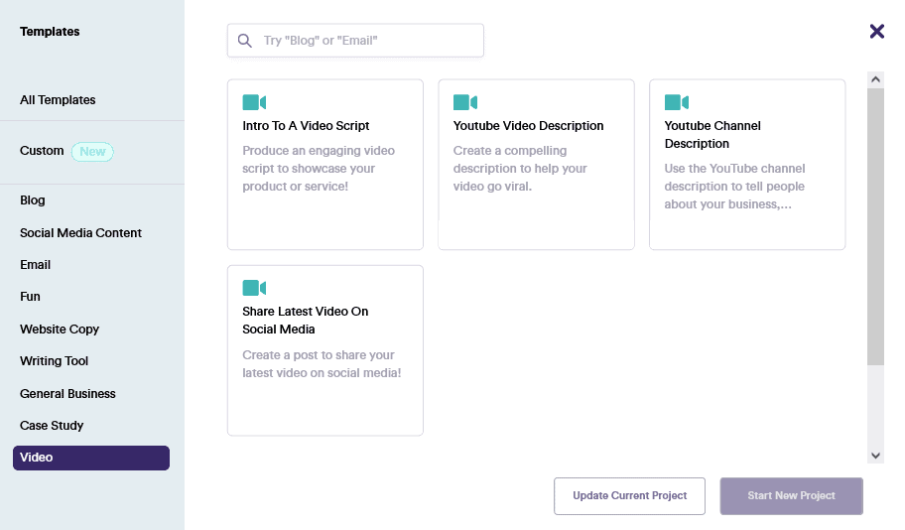The width and height of the screenshot is (905, 530).
Task: Click the video icon on Intro To A Video Script
Action: (x=254, y=102)
